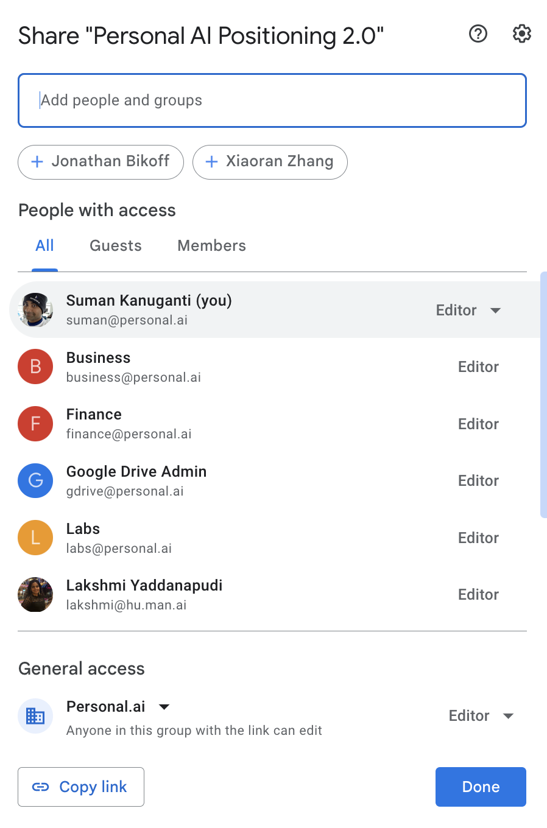Switch to the All tab

[44, 246]
